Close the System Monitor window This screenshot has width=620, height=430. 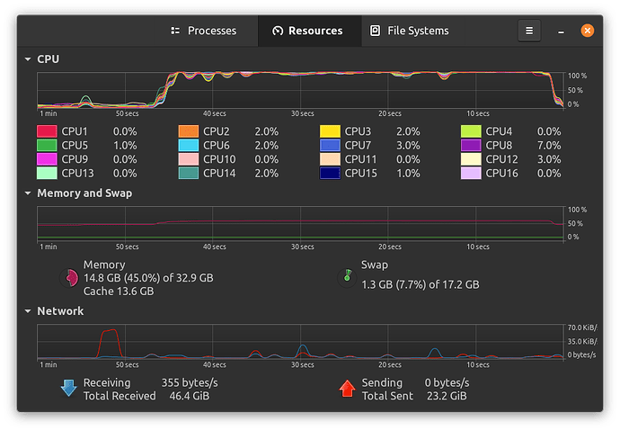[x=587, y=31]
